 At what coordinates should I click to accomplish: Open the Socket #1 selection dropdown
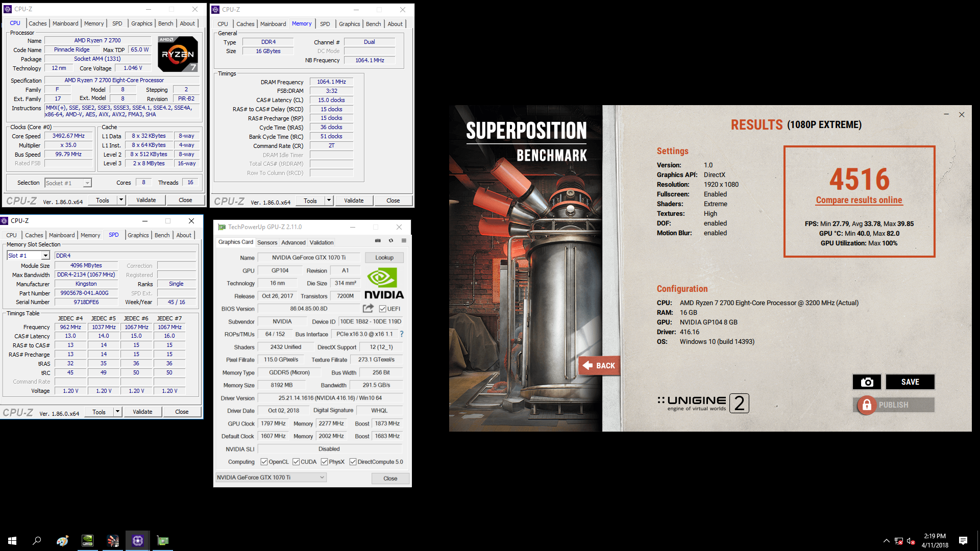coord(67,183)
